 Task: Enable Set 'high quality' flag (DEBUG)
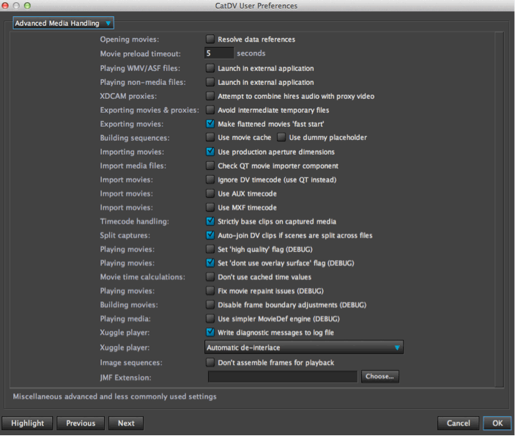(x=210, y=249)
